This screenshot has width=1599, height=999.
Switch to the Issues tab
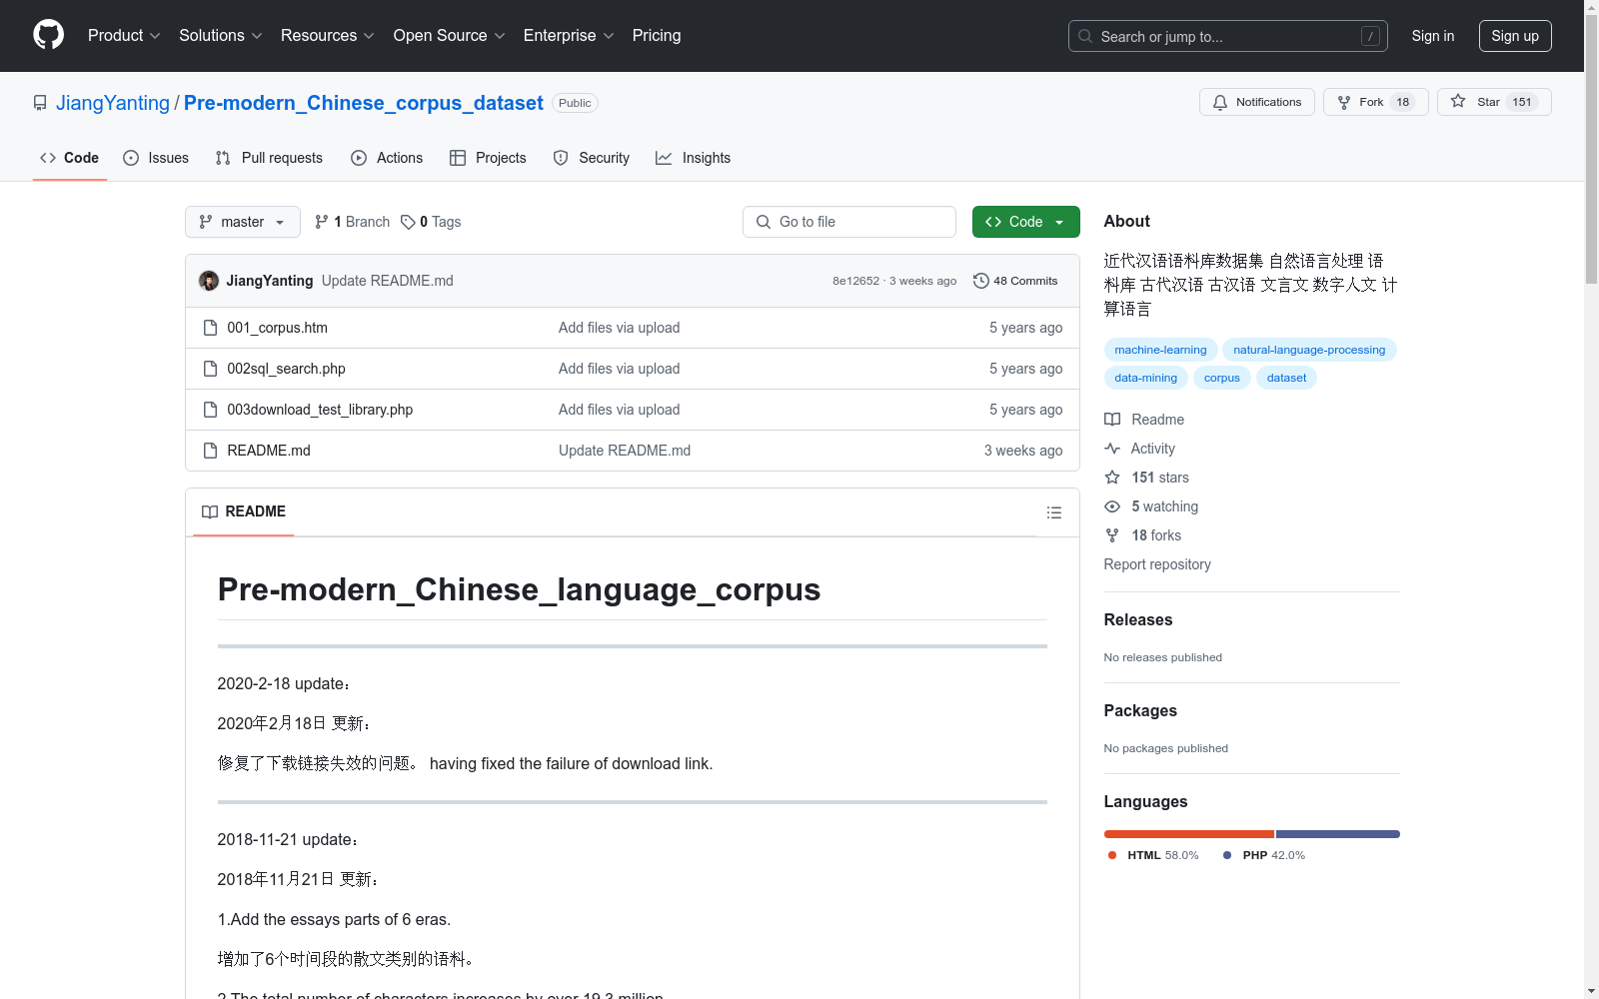pos(156,158)
